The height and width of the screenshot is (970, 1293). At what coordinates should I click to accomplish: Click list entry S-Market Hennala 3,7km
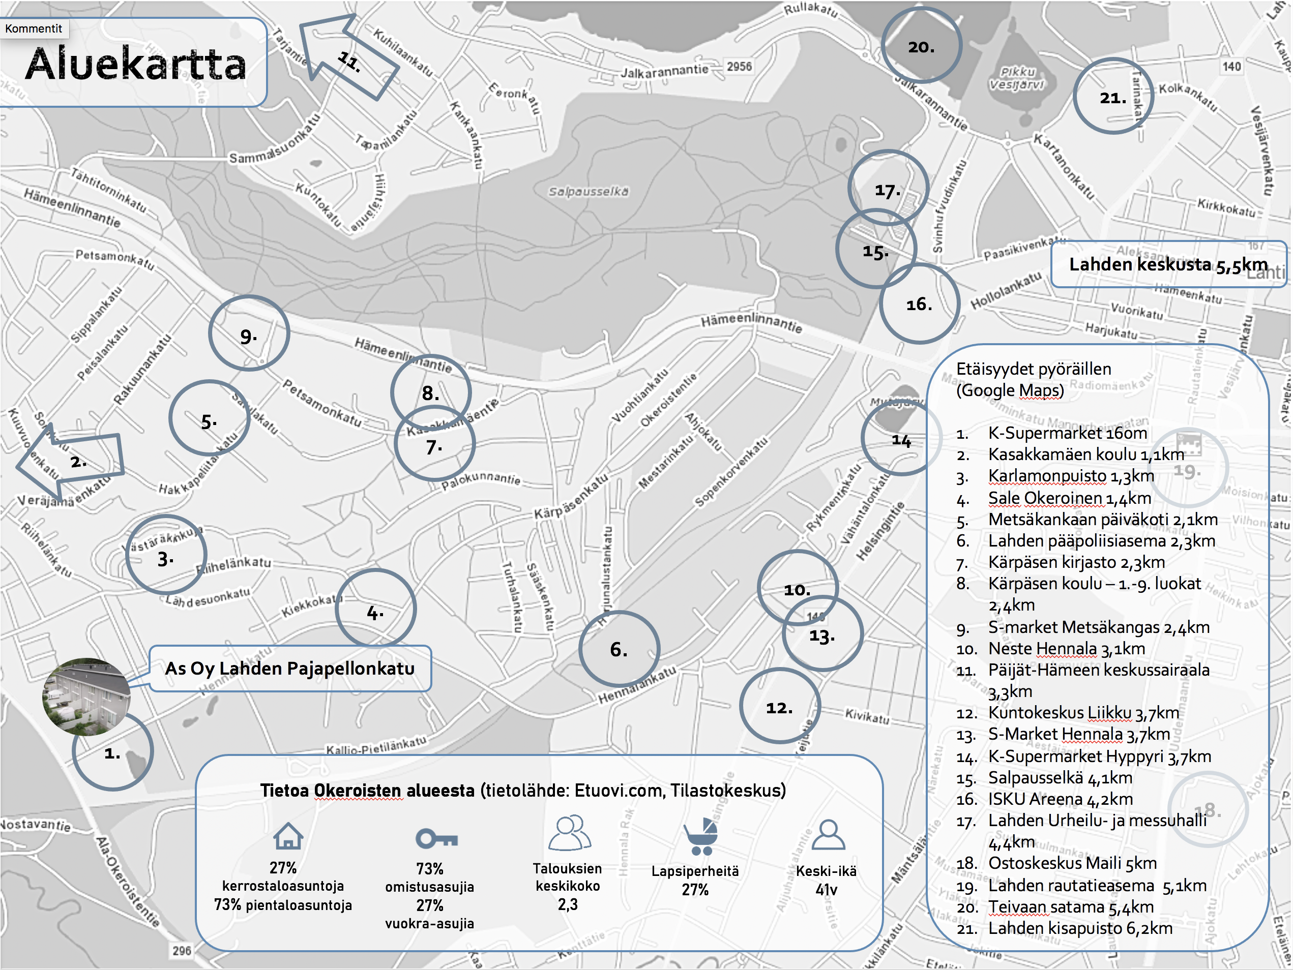(1078, 734)
